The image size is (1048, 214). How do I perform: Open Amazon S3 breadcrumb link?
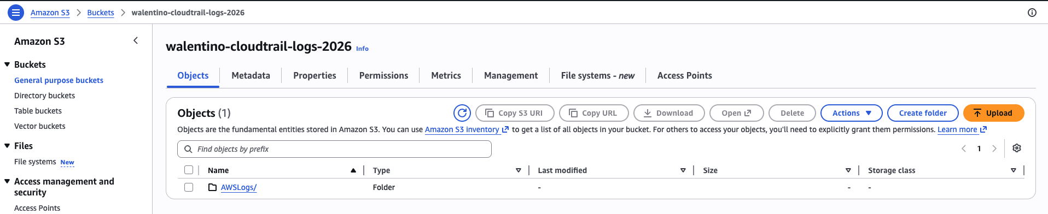[x=50, y=13]
